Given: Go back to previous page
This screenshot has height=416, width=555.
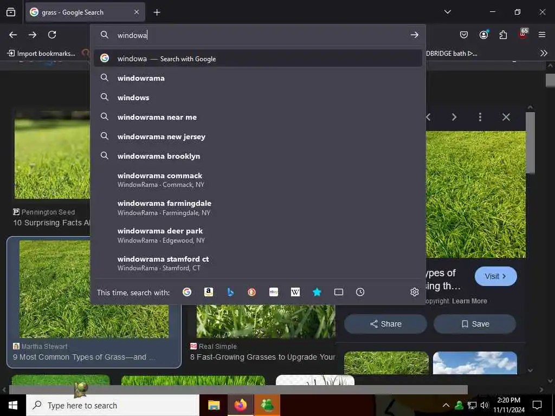Looking at the screenshot, I should pyautogui.click(x=13, y=35).
